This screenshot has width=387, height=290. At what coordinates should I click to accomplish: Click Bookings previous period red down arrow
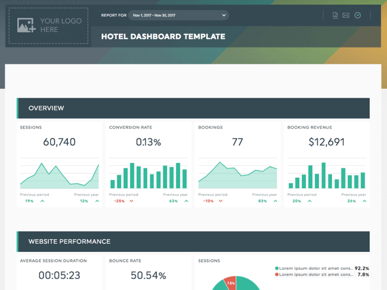coord(221,201)
